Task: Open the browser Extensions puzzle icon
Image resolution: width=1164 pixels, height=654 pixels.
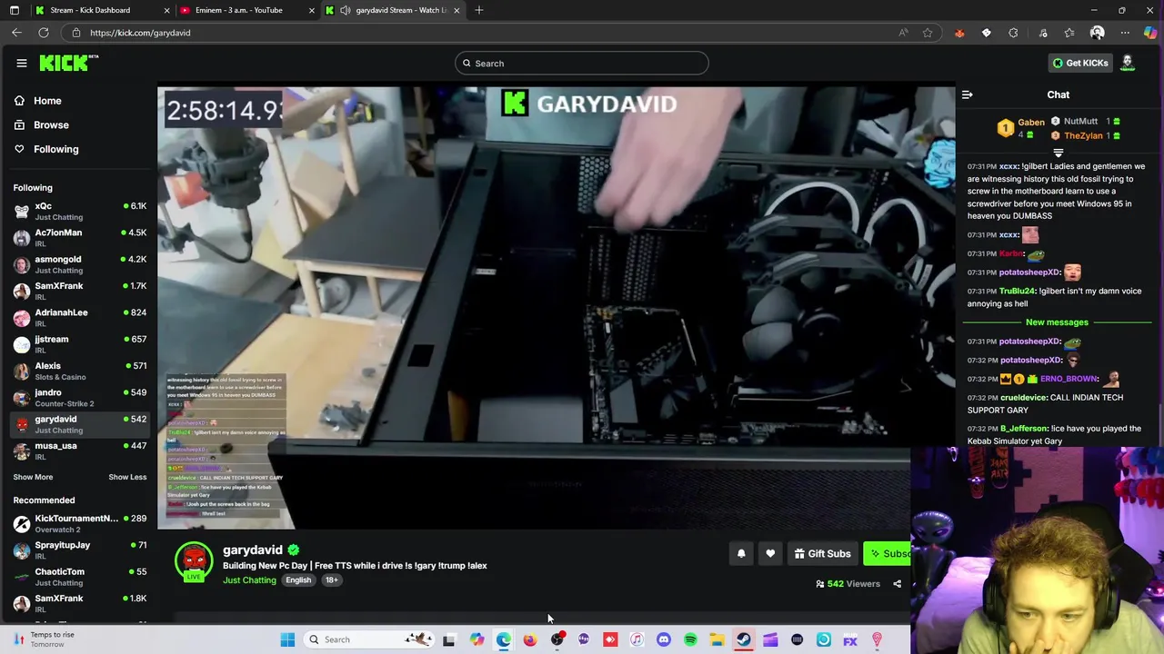Action: pyautogui.click(x=1013, y=33)
